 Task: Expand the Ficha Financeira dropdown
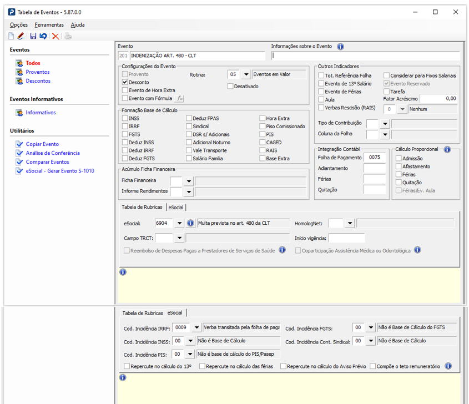click(189, 181)
